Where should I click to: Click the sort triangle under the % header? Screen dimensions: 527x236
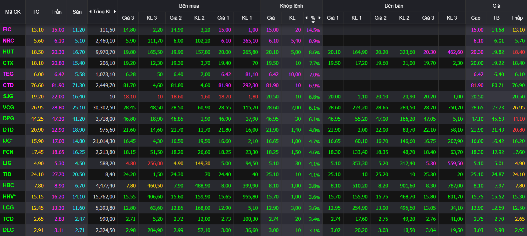tap(313, 22)
